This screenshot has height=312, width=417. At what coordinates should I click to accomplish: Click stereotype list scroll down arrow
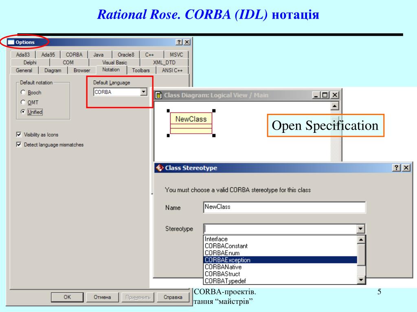[361, 279]
